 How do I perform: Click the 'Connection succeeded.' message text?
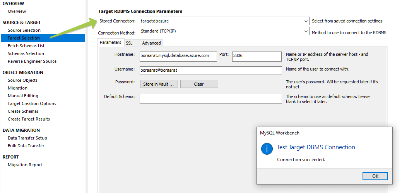click(x=301, y=160)
